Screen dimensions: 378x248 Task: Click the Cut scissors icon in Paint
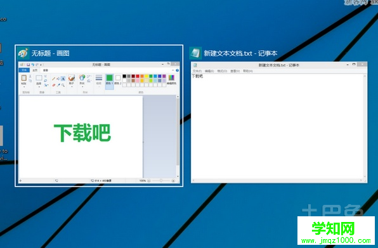[30, 76]
